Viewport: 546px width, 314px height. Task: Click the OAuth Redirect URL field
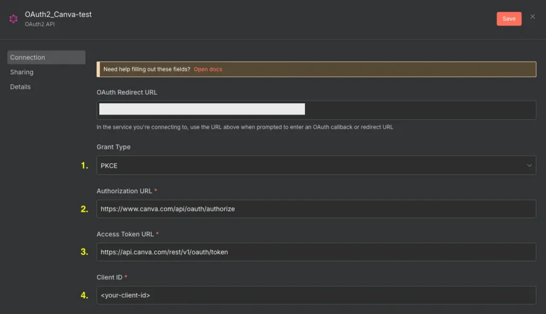click(x=316, y=110)
